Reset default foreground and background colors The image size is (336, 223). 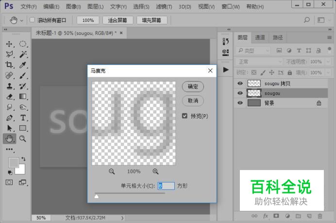(x=10, y=172)
